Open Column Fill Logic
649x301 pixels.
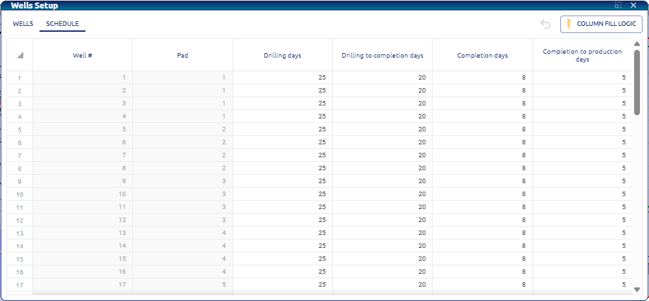(601, 25)
